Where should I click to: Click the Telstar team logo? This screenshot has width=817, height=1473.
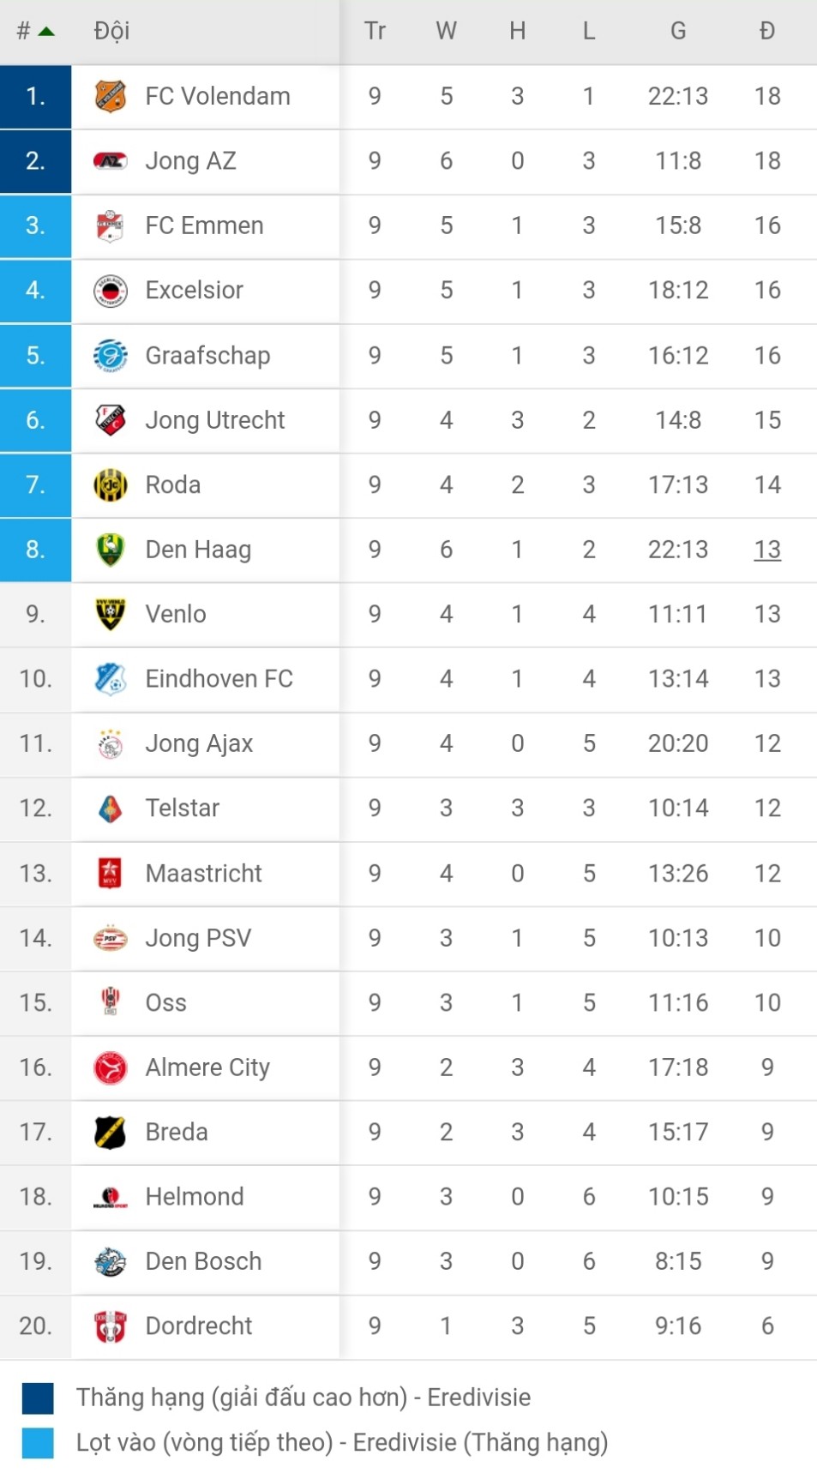pyautogui.click(x=111, y=809)
